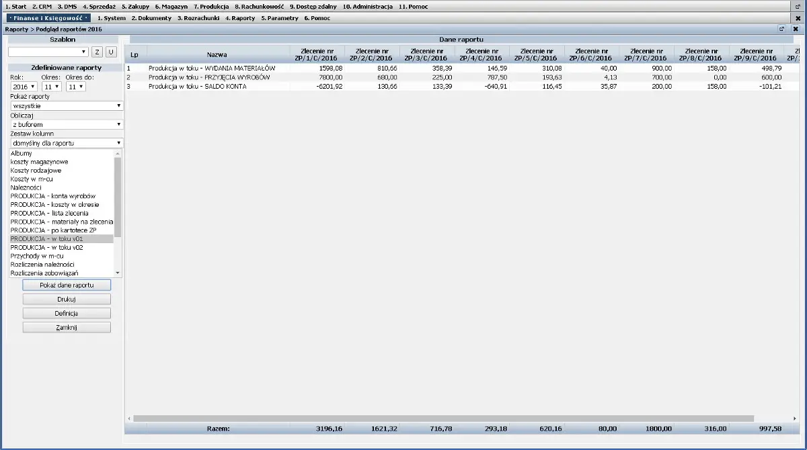Screen dimensions: 807x450
Task: Open report Definicja button
Action: pyautogui.click(x=67, y=313)
